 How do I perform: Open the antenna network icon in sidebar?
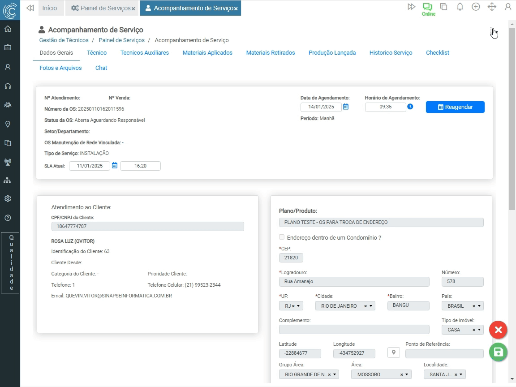click(8, 162)
